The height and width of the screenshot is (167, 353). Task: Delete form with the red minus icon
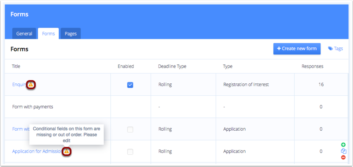click(x=344, y=158)
